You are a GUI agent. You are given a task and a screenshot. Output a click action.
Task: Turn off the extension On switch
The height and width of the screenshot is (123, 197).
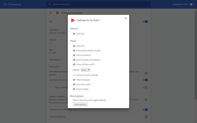(x=145, y=22)
